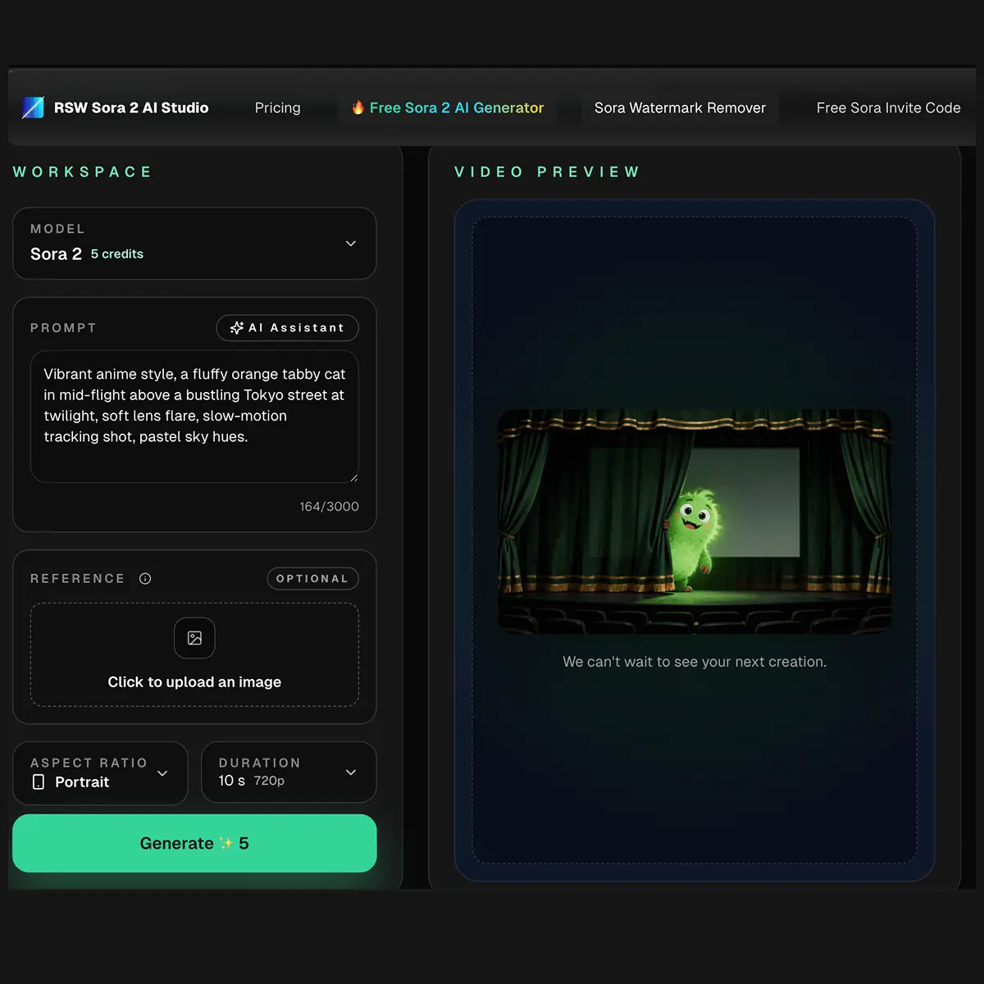Switch to the Sora Watermark Remover tab
Screen dimensions: 984x984
[680, 107]
